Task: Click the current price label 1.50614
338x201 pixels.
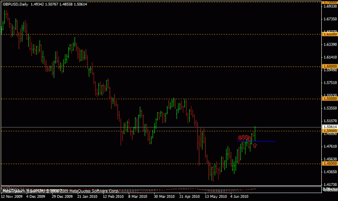Action: [330, 127]
